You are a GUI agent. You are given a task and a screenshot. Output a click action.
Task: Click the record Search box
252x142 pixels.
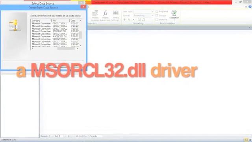tap(95, 136)
